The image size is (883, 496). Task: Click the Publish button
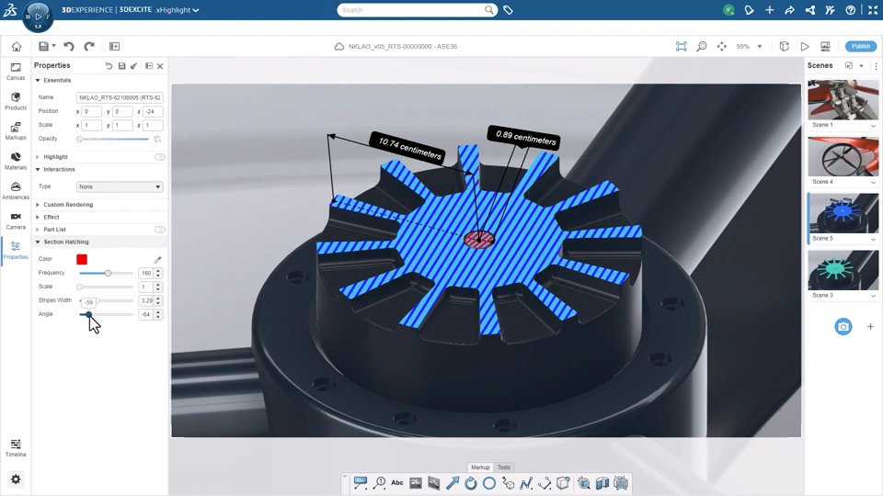[x=861, y=46]
